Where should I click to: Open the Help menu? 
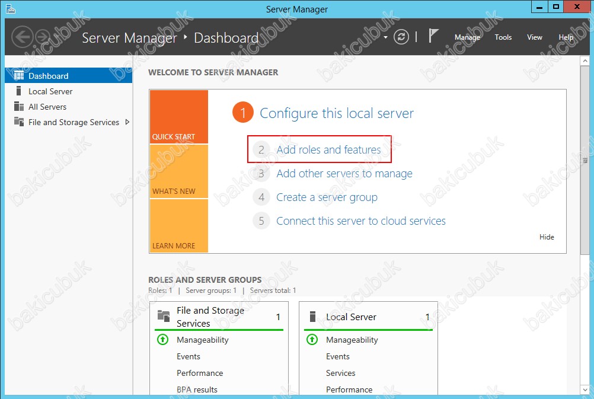[x=566, y=37]
